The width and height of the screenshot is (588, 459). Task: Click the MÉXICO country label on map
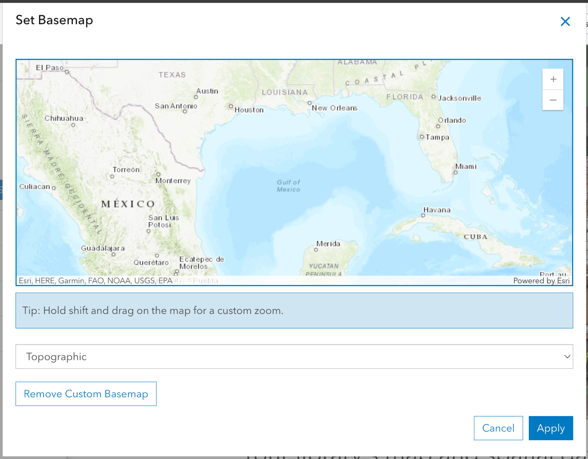point(128,204)
